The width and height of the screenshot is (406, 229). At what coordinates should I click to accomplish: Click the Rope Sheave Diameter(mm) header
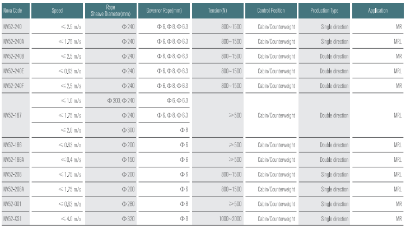click(x=110, y=11)
